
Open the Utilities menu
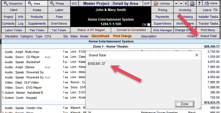[162, 3]
